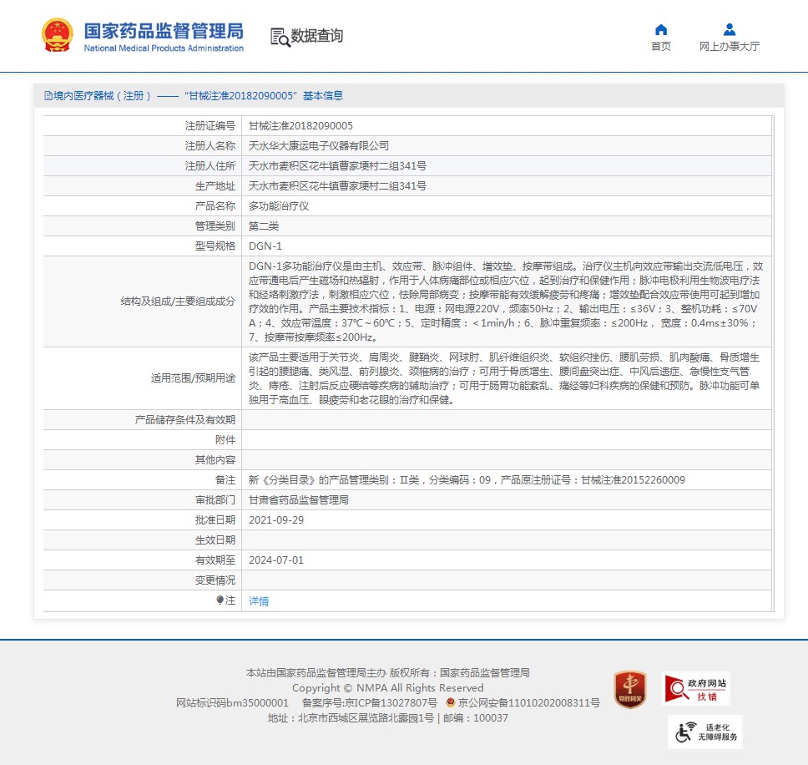This screenshot has width=808, height=765.
Task: Click police badge icon beside 京公网安备
Action: point(451,702)
